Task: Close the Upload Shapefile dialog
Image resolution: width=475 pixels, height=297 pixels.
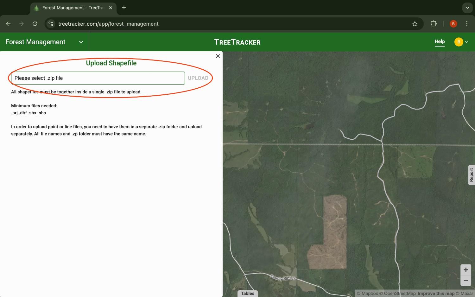Action: [218, 56]
